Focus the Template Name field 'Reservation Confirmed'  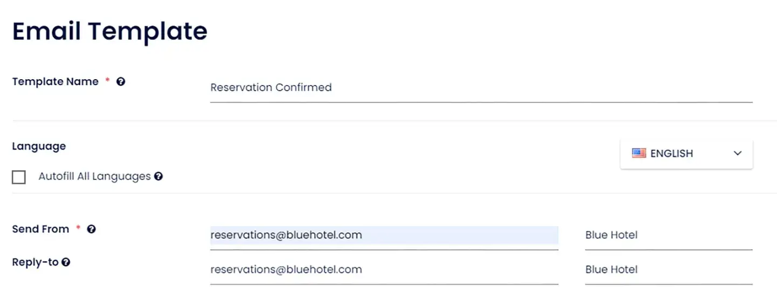[481, 87]
